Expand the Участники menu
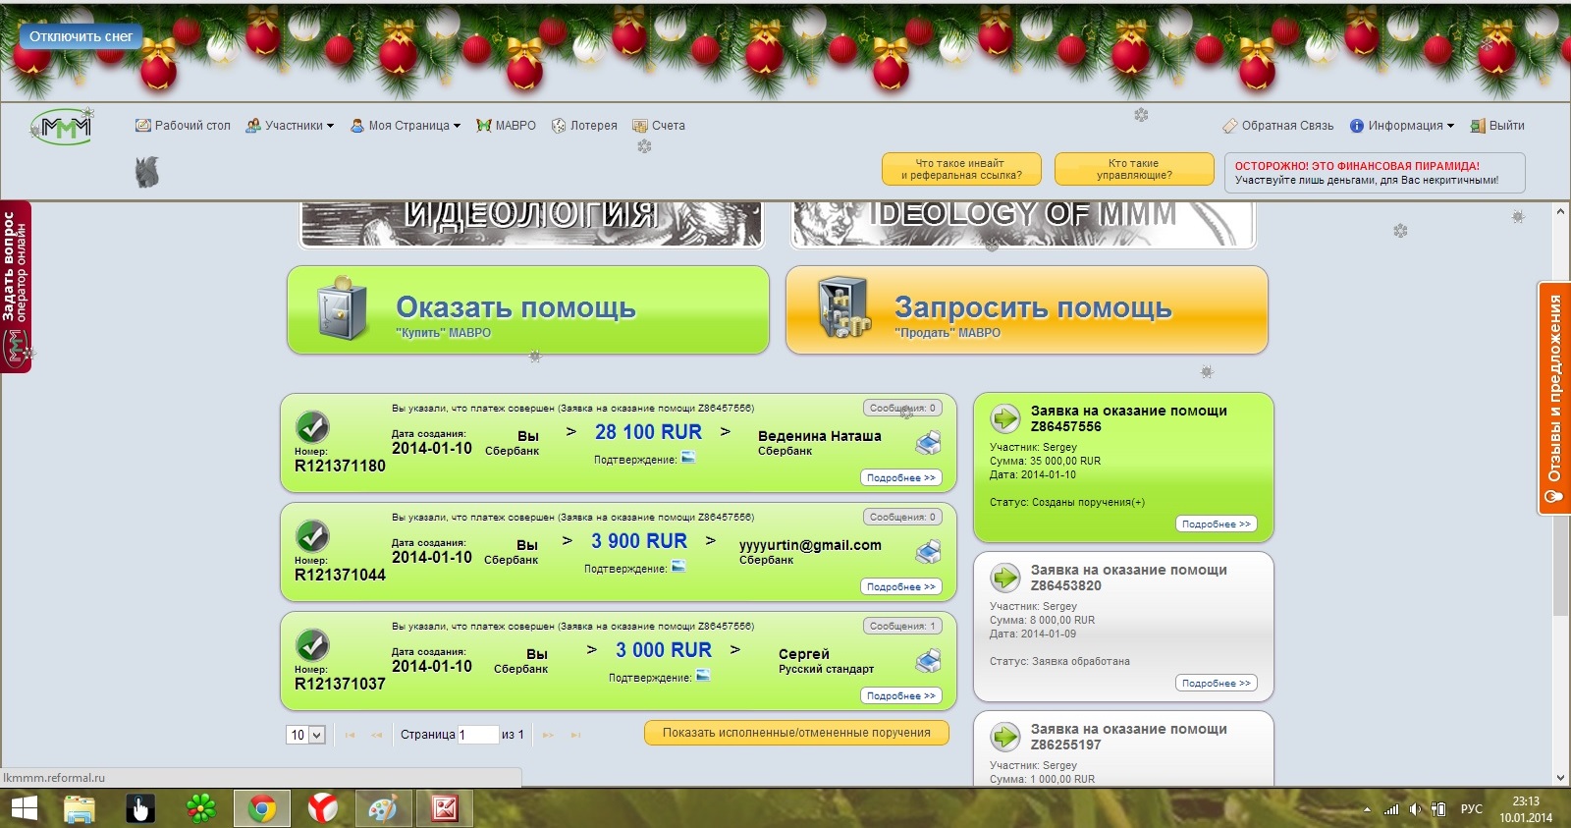1571x828 pixels. point(290,126)
